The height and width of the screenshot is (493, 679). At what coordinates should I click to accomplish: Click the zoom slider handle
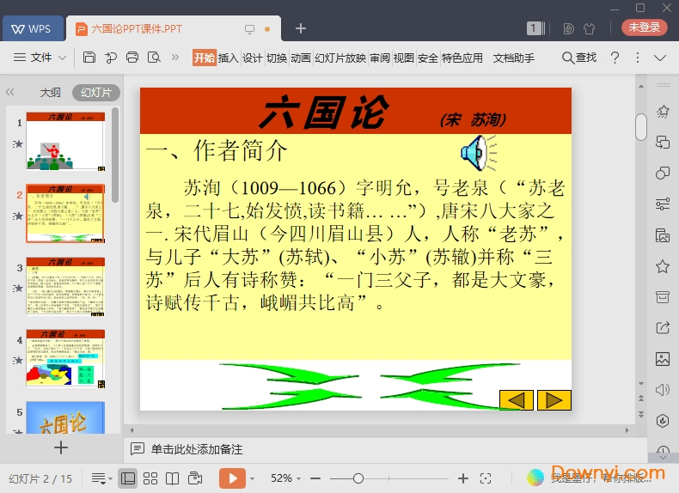pos(358,478)
